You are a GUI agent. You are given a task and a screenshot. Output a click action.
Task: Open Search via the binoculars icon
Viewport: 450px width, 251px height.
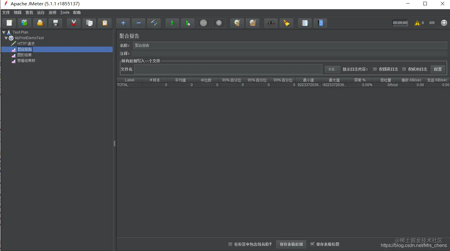[x=271, y=23]
